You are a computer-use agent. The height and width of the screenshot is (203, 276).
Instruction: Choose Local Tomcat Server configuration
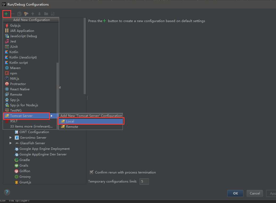(x=91, y=121)
